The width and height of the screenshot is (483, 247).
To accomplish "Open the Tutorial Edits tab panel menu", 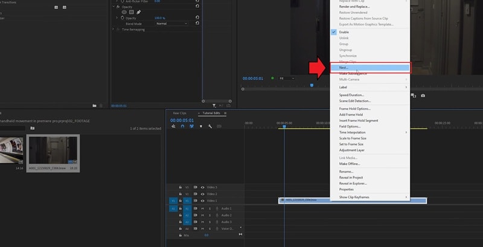I will point(225,113).
